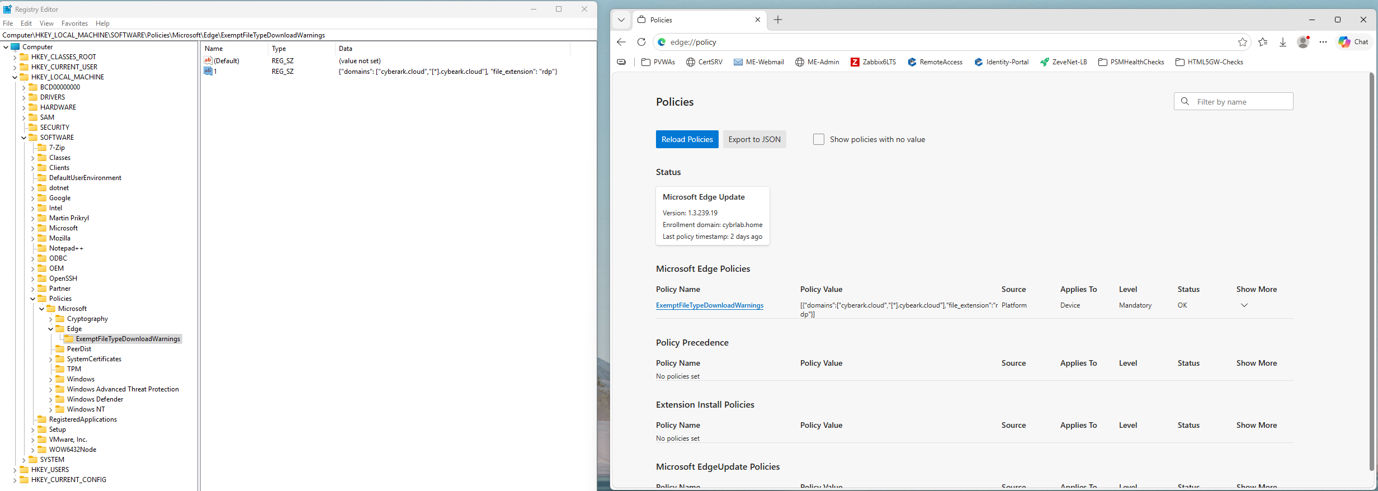Open the Identity-Portal bookmark
Viewport: 1378px width, 491px height.
tap(1001, 62)
